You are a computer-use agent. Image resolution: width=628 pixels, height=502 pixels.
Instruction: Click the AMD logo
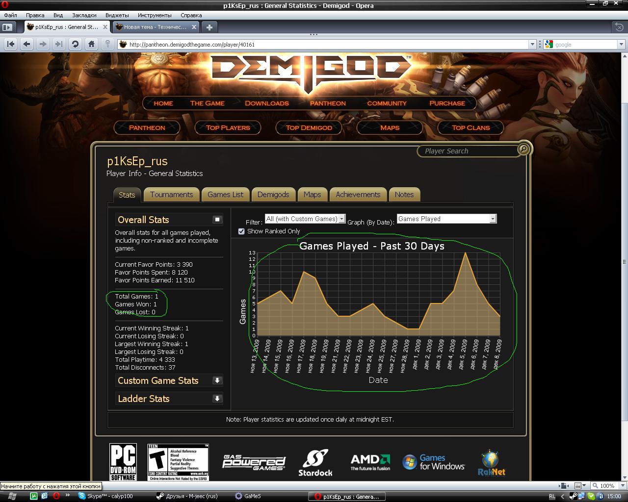370,462
